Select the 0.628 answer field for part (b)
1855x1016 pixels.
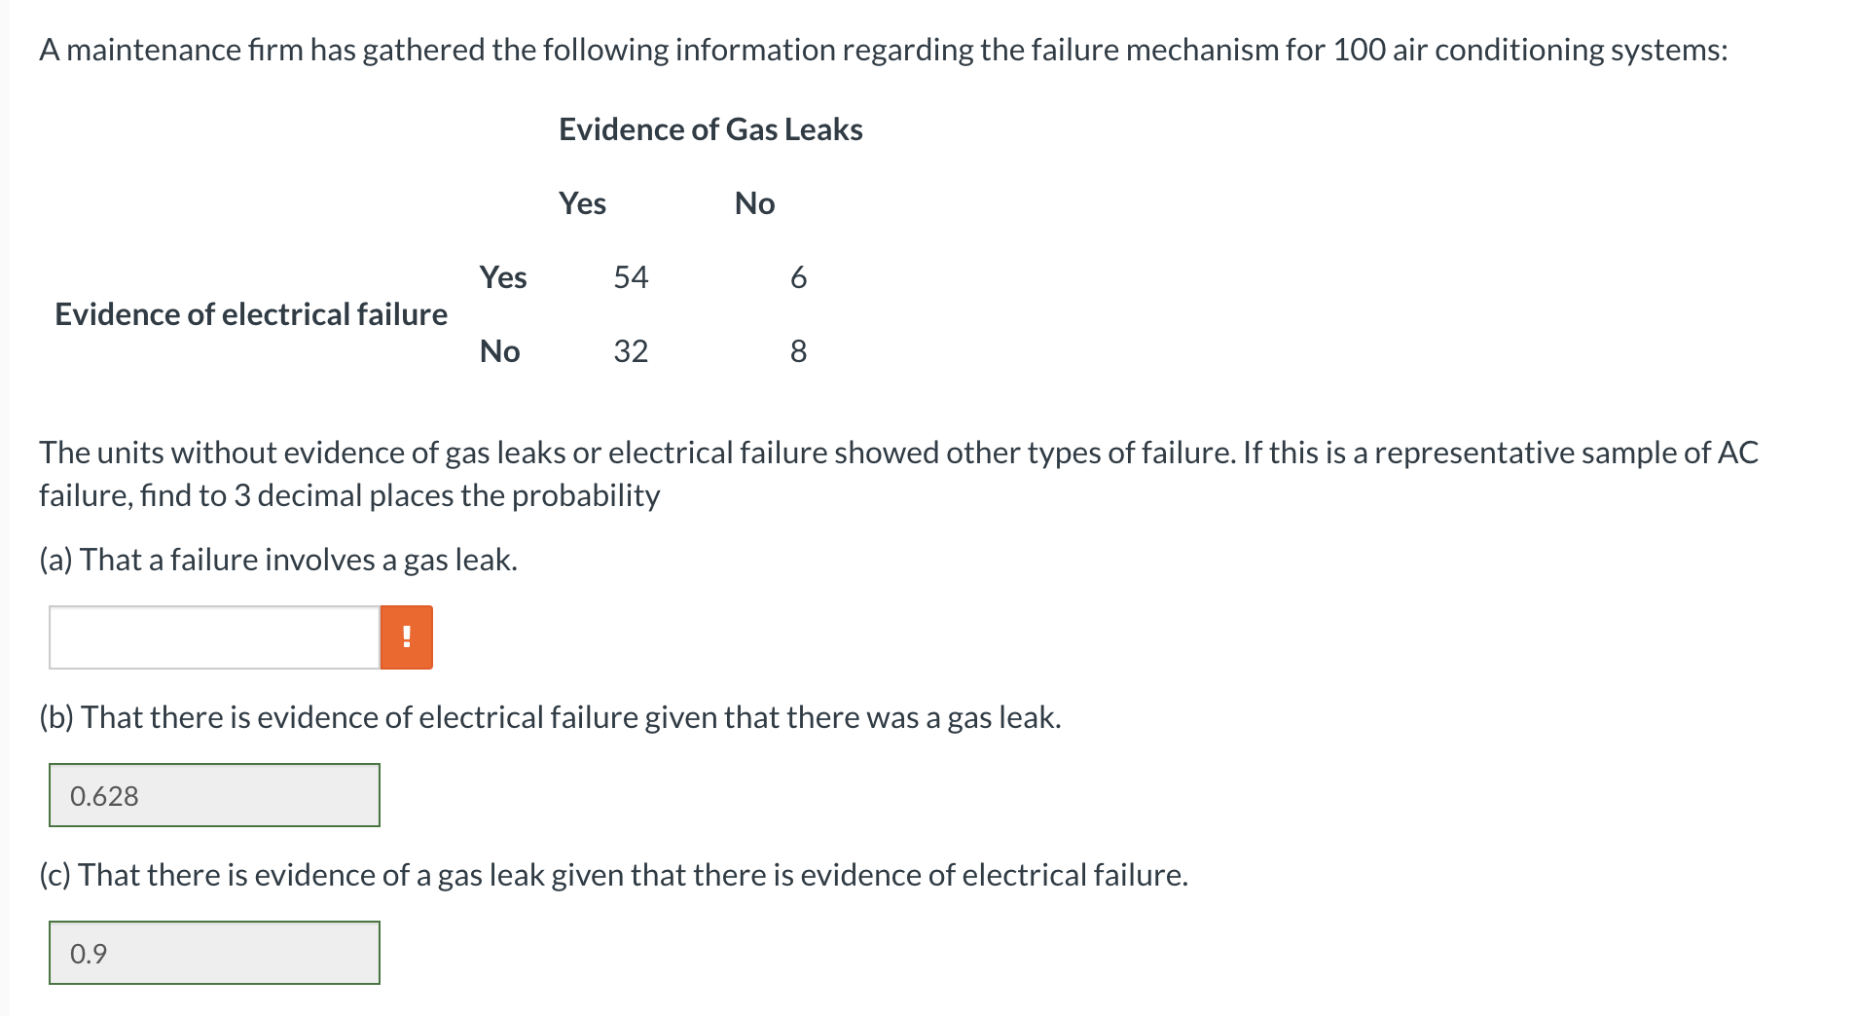(x=214, y=795)
